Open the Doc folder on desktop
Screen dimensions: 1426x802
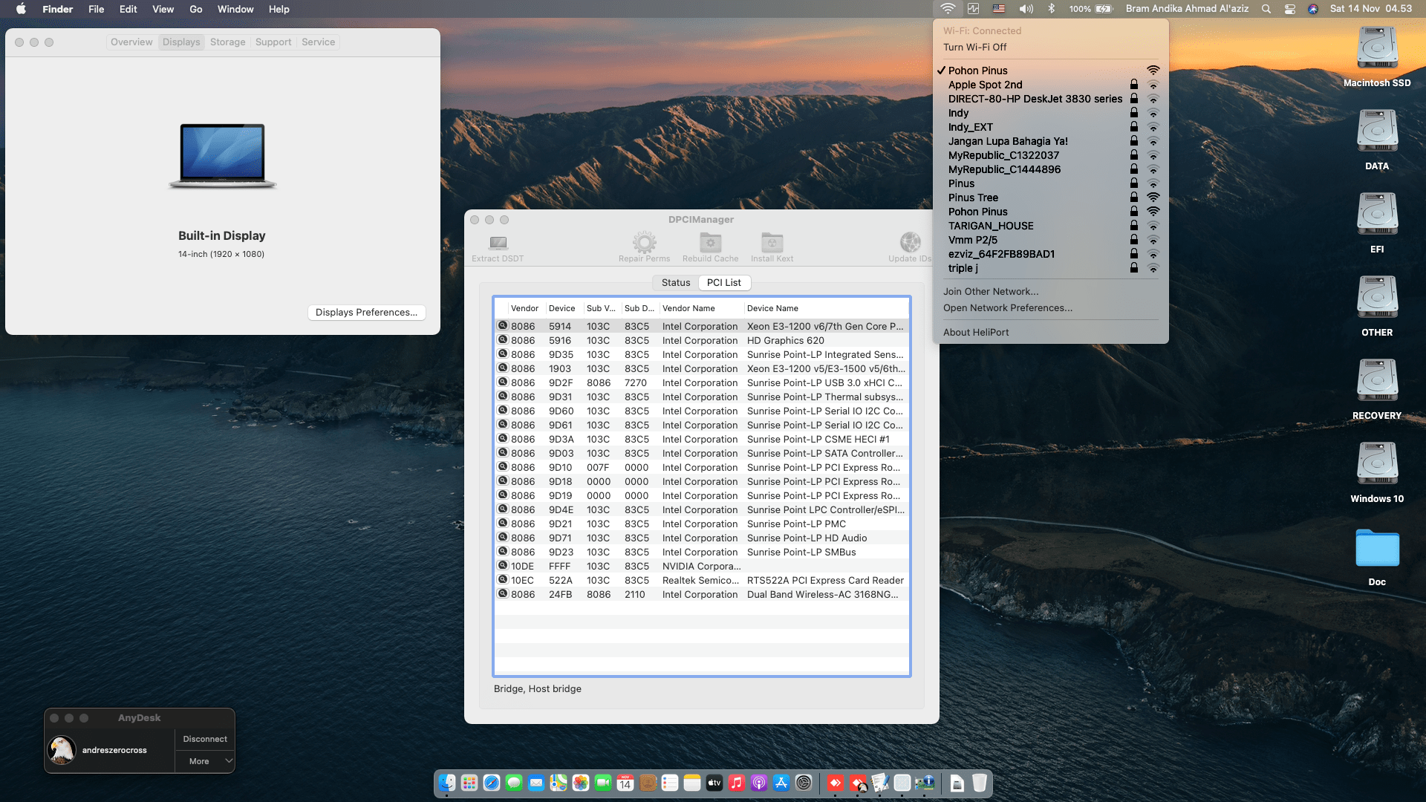pos(1377,549)
